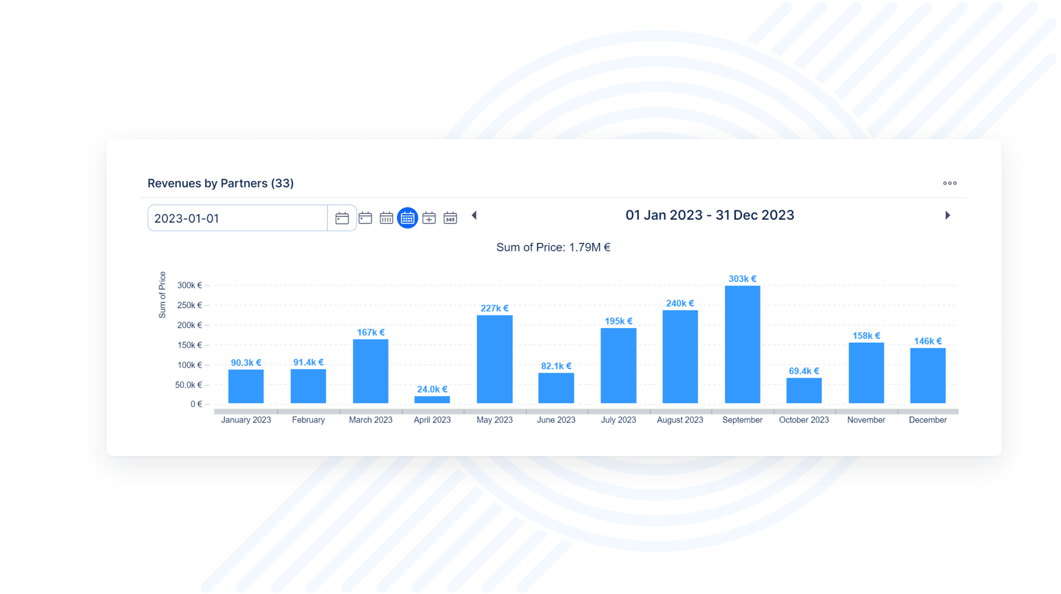Click the Revenues by Partners (33) title
Viewport: 1061px width, 594px height.
click(x=220, y=183)
